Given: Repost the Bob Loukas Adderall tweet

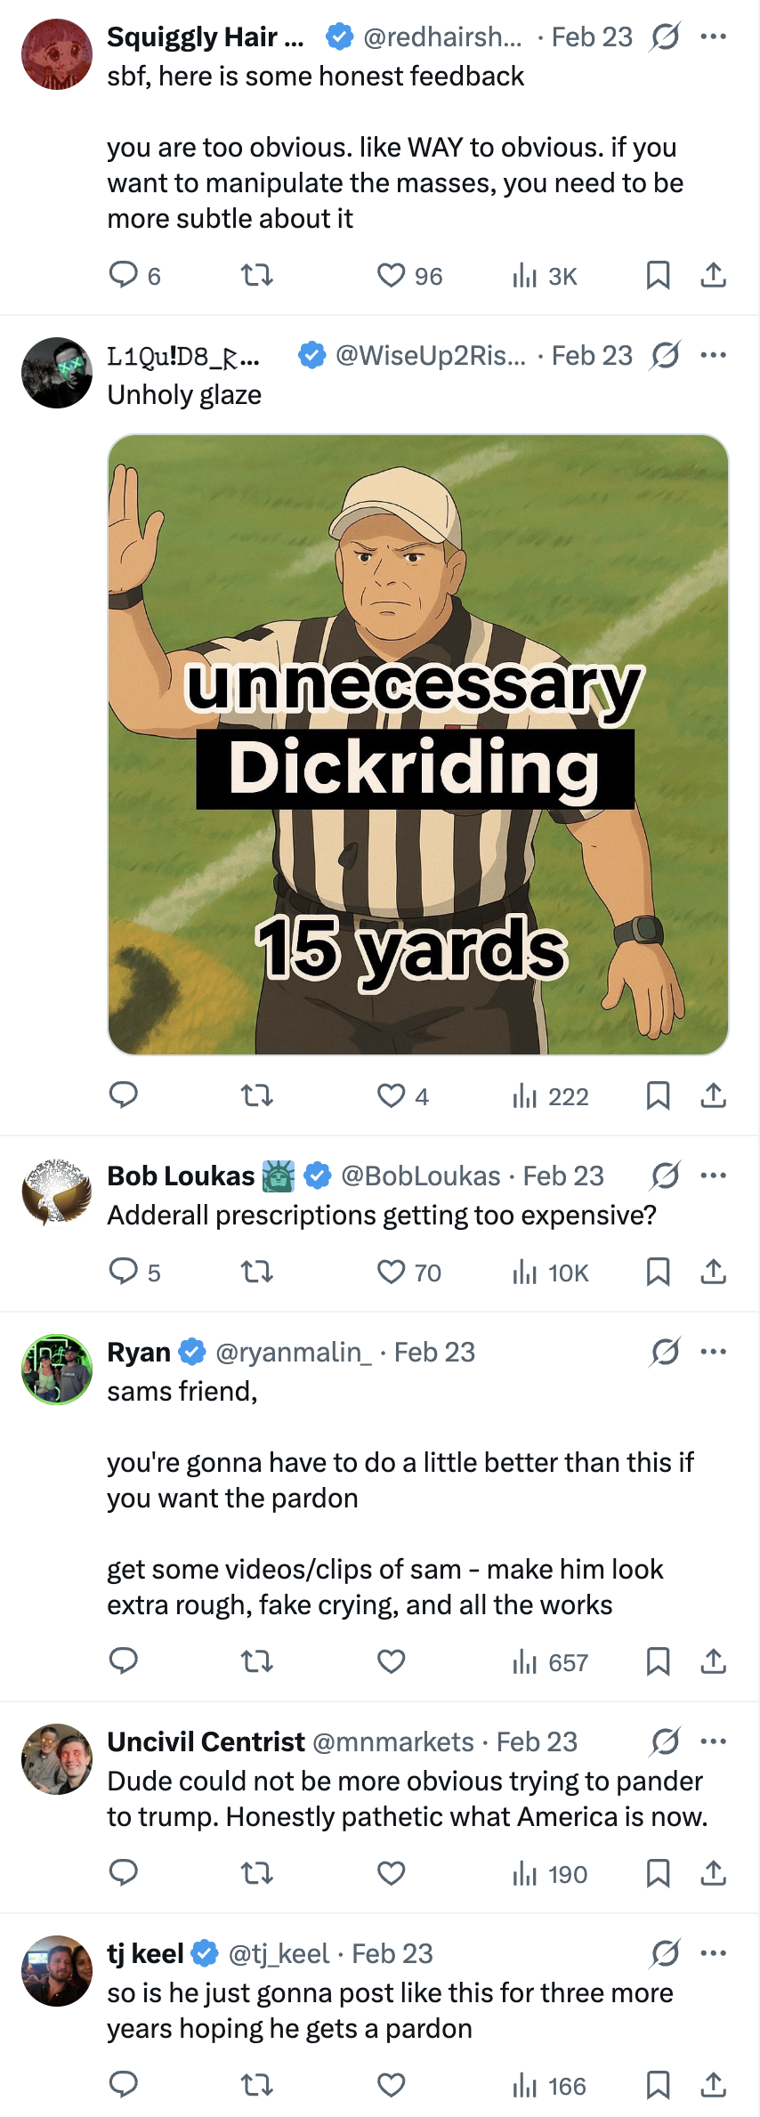Looking at the screenshot, I should pos(257,1272).
